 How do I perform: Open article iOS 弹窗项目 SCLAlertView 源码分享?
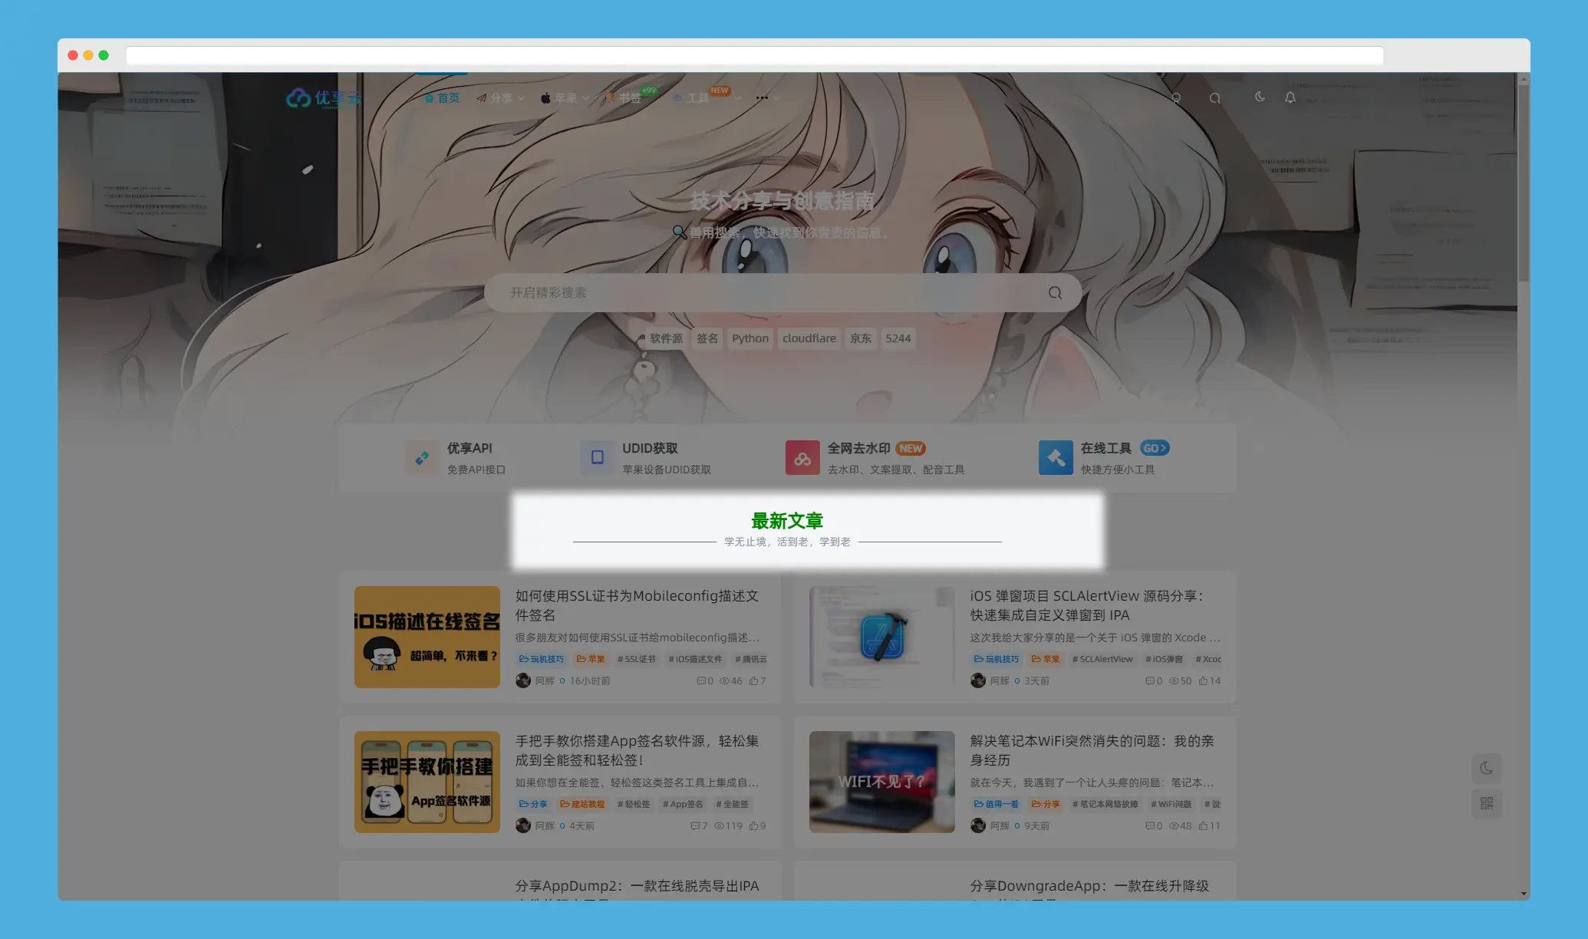1087,605
